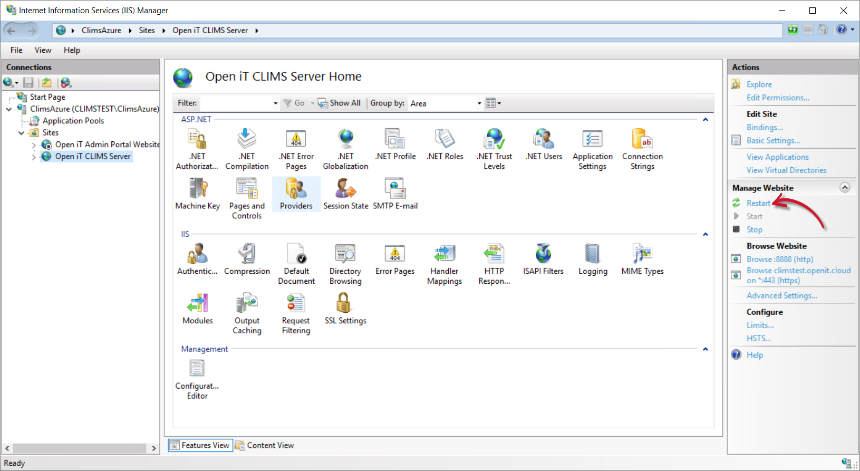Collapse the IIS section
This screenshot has width=860, height=471.
pos(705,234)
